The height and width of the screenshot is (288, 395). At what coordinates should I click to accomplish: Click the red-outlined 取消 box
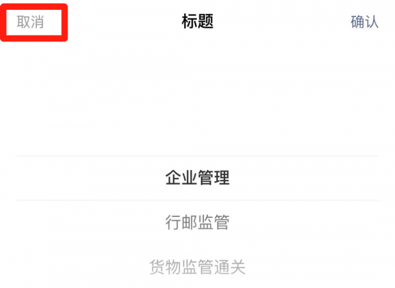click(x=34, y=22)
